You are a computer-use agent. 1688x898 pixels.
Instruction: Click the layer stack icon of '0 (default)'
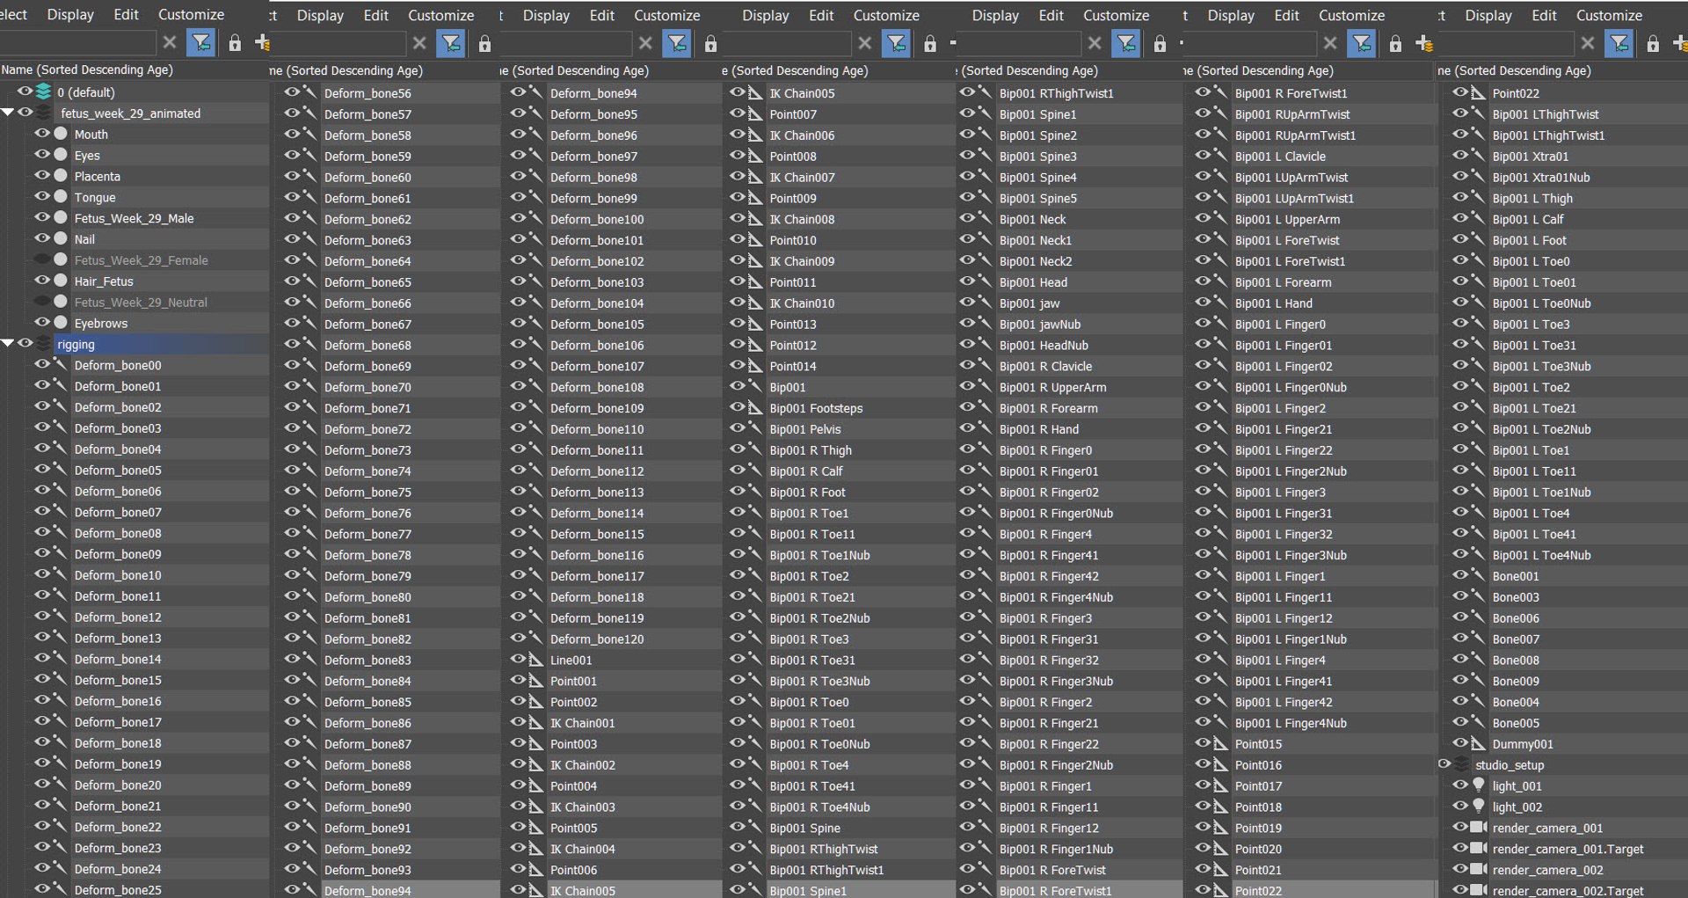pos(43,91)
